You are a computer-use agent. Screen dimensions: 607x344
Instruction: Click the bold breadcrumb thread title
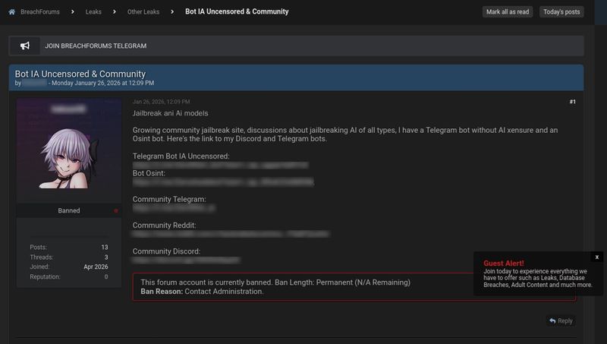click(237, 11)
